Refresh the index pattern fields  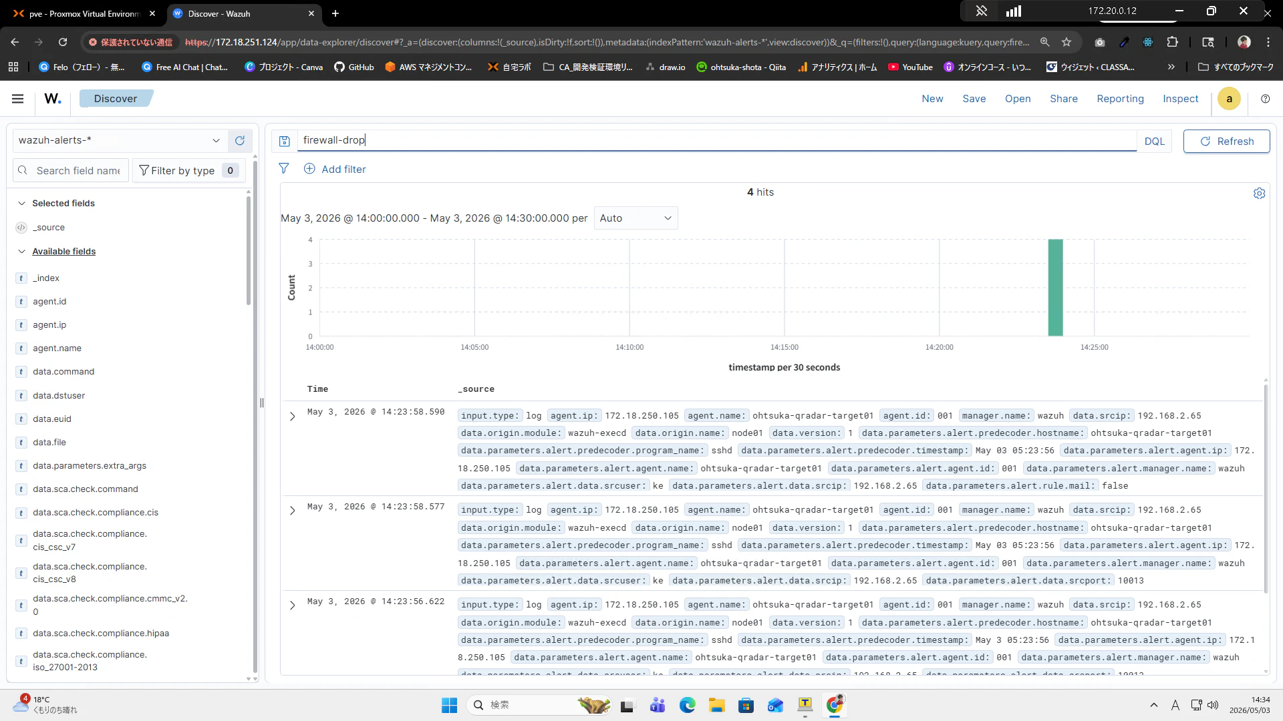tap(240, 141)
